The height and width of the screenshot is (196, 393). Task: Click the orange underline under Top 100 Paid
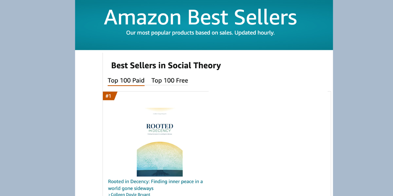[126, 85]
